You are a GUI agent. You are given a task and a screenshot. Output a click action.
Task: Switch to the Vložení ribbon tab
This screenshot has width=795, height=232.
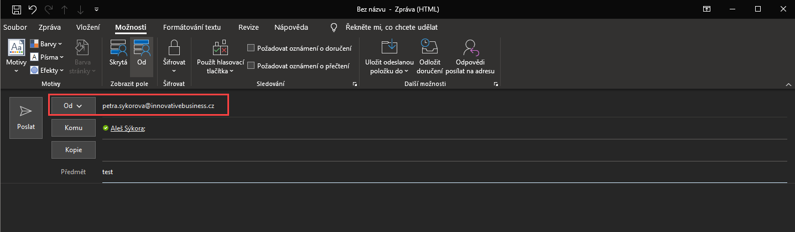(x=88, y=27)
